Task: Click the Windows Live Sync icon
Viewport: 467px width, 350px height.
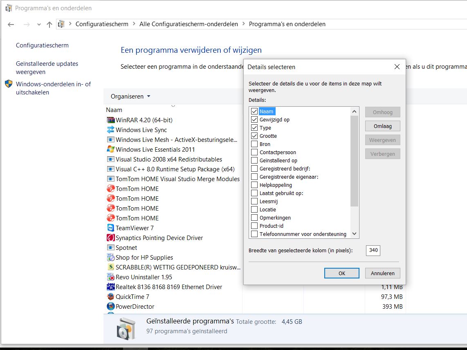Action: pos(110,130)
